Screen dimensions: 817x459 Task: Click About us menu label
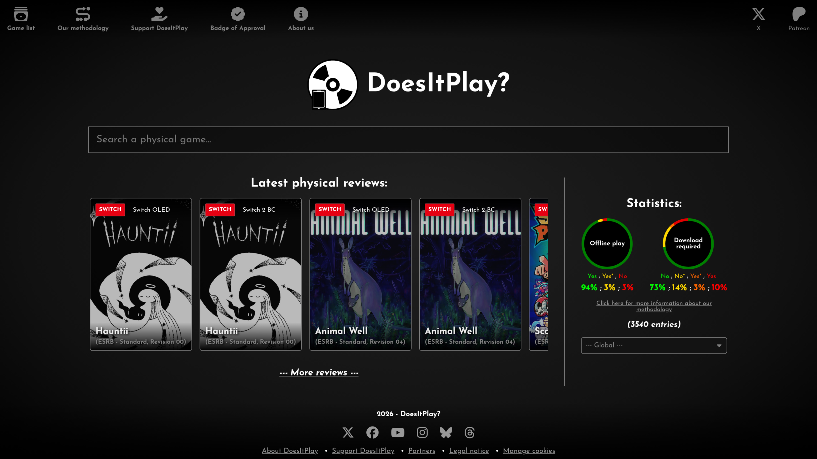[301, 28]
